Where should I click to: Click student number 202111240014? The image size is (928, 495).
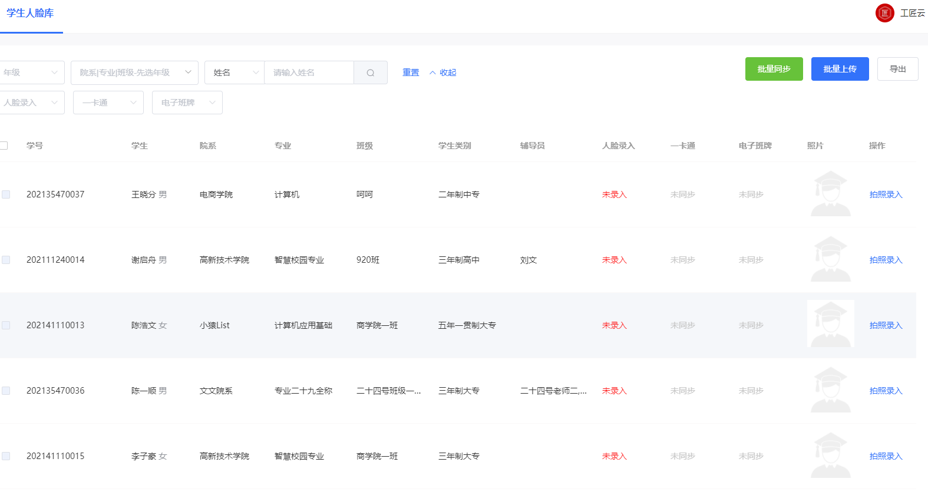coord(55,260)
